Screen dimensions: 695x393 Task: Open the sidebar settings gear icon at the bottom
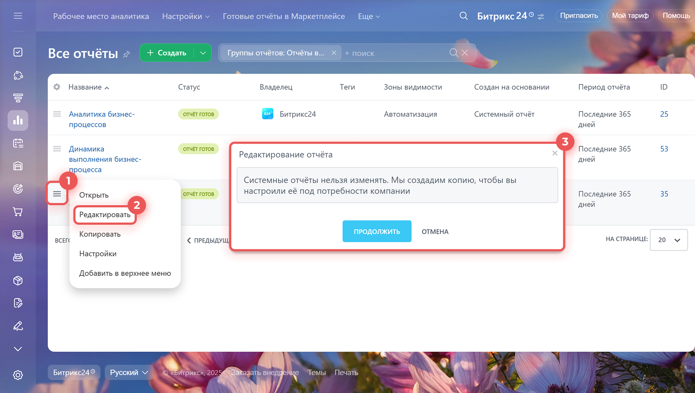tap(18, 375)
